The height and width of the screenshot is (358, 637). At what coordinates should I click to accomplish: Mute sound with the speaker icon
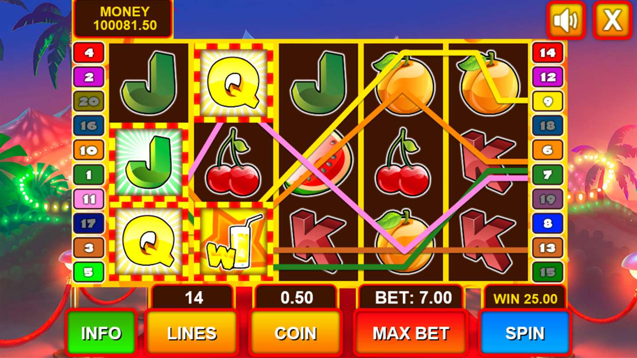pos(566,20)
